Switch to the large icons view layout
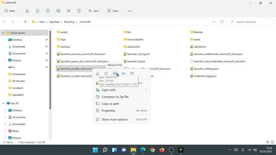The width and height of the screenshot is (276, 155). [x=273, y=142]
